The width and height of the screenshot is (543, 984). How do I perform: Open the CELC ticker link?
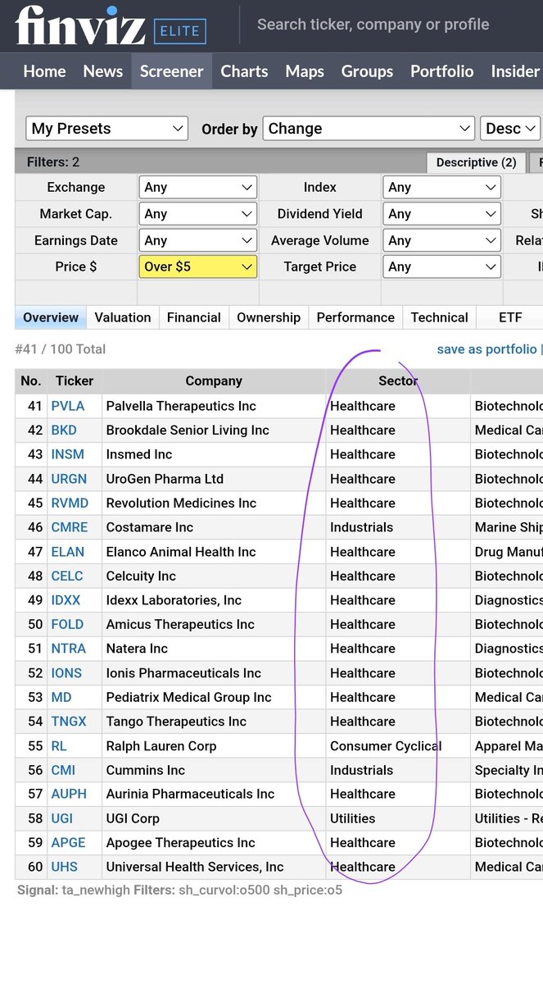pyautogui.click(x=67, y=576)
